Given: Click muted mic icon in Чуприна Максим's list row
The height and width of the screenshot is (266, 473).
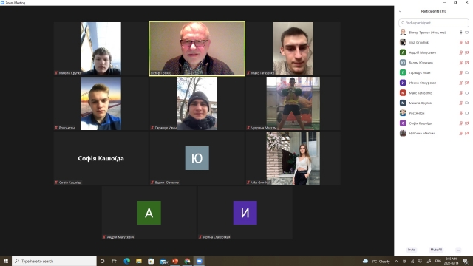Looking at the screenshot, I should point(461,133).
